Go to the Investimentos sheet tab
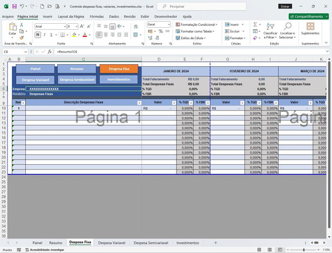Viewport: 332px width, 253px height. click(188, 243)
